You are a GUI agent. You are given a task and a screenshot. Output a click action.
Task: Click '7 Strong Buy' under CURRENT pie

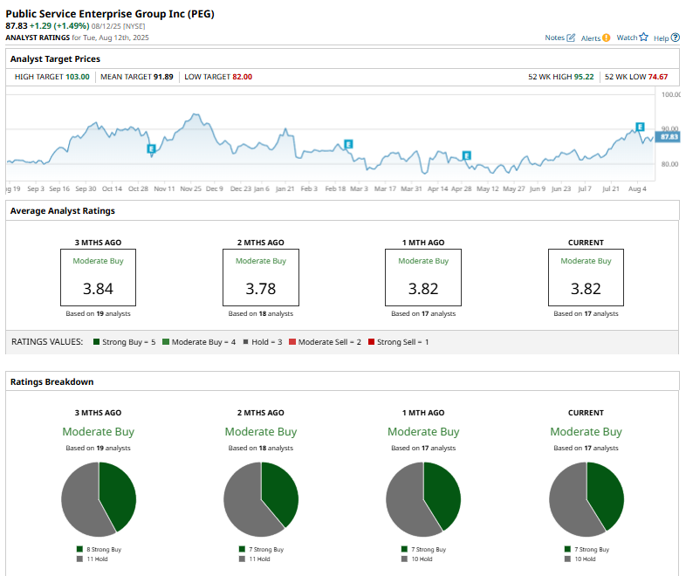coord(587,549)
